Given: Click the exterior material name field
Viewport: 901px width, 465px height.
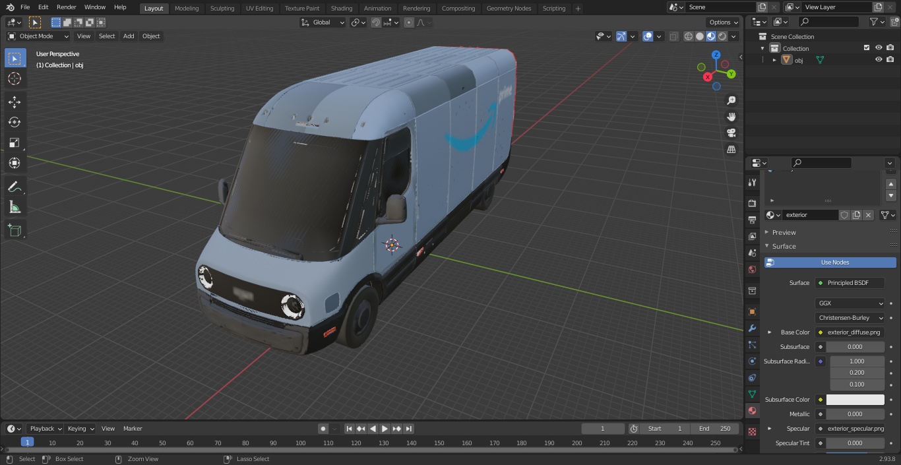Looking at the screenshot, I should point(810,215).
